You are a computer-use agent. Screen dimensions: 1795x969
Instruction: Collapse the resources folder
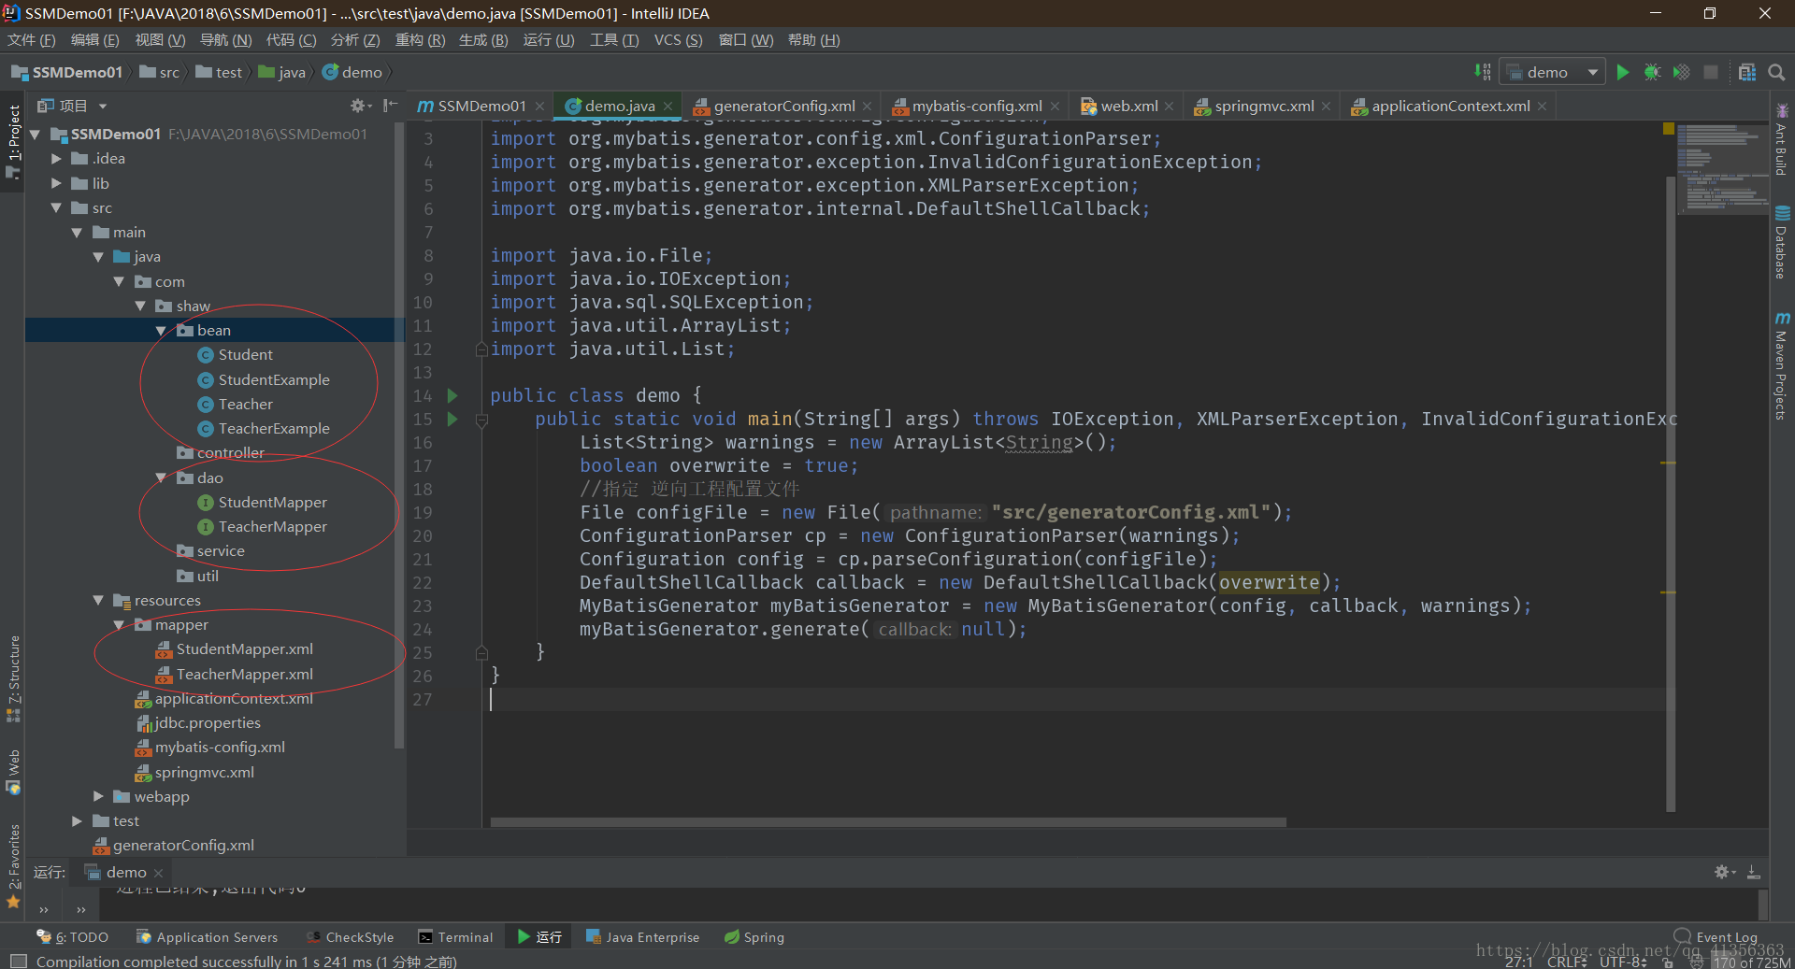[x=98, y=601]
